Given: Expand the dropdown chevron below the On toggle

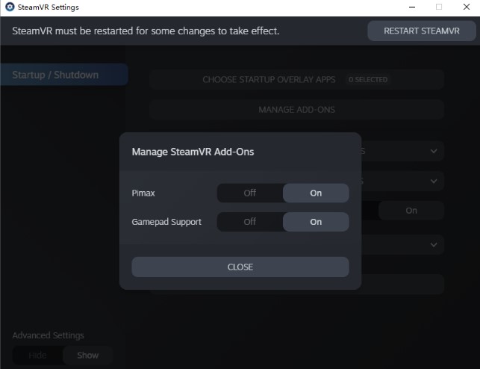Looking at the screenshot, I should point(434,245).
